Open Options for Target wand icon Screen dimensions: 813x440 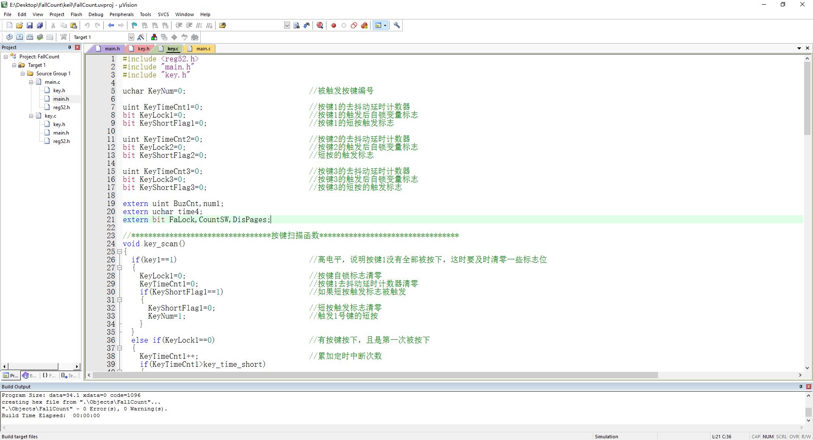(141, 37)
